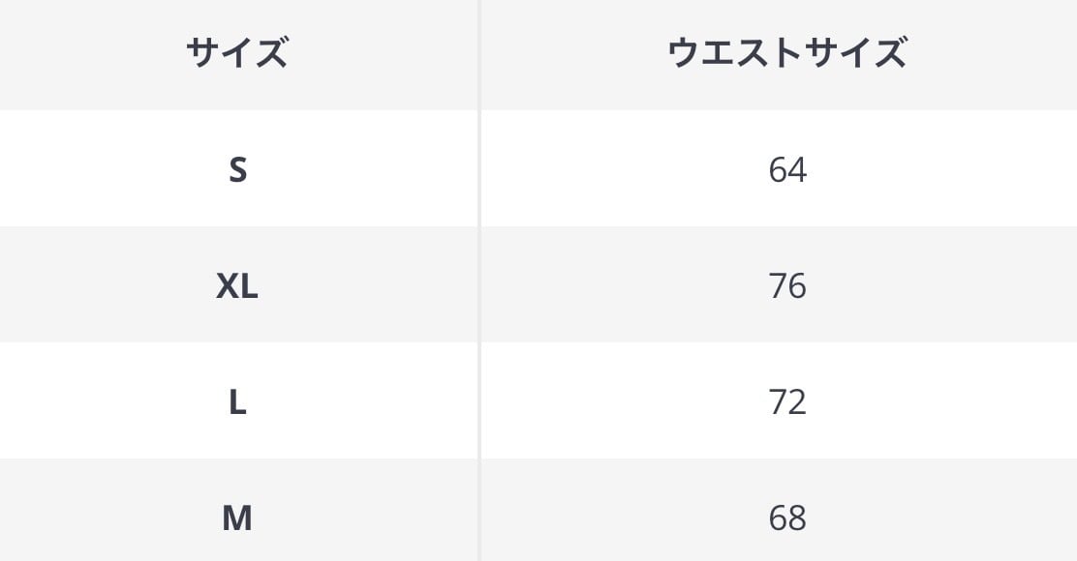Pick the size label with 72 waist
This screenshot has width=1077, height=561.
tap(237, 402)
